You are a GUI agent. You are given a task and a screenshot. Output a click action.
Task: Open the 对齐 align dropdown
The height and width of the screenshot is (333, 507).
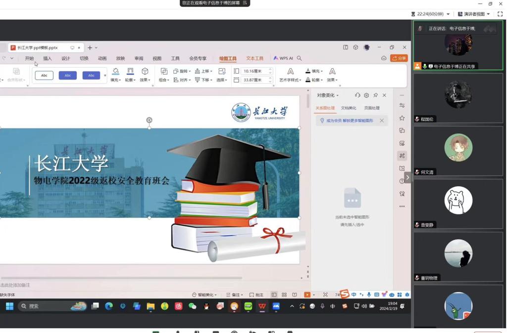point(183,80)
